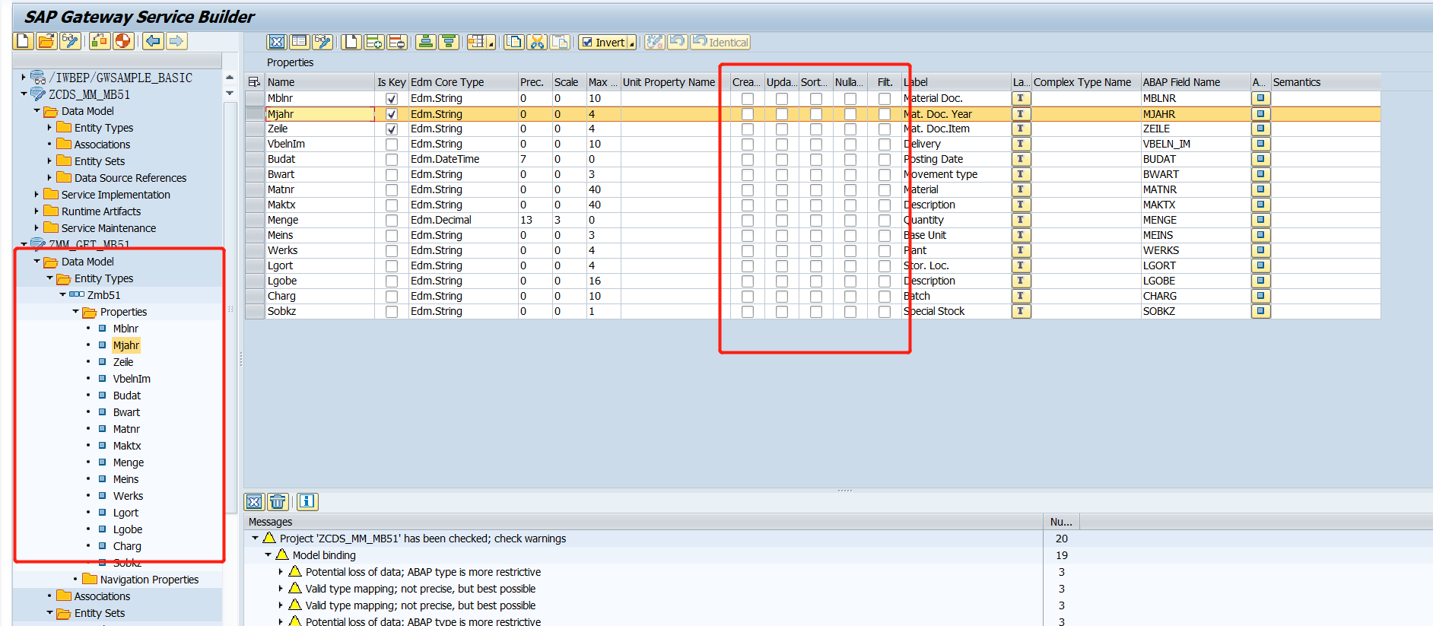Enable Filterable checkbox for Werks row
This screenshot has width=1433, height=626.
(x=885, y=251)
